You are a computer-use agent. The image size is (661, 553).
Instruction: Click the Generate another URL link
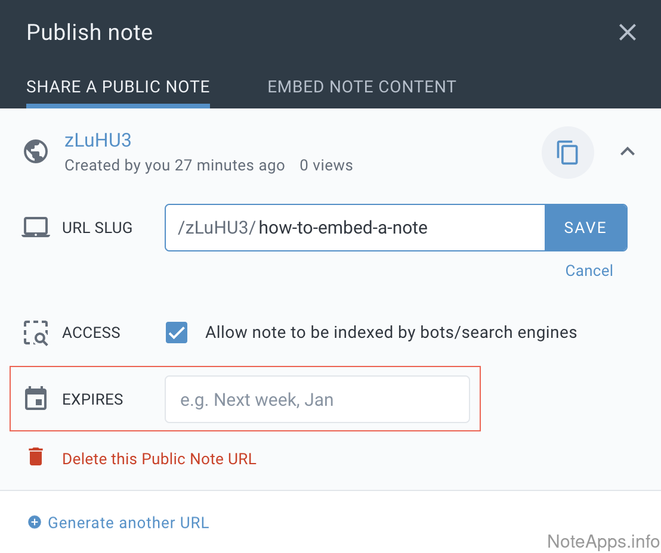[128, 523]
